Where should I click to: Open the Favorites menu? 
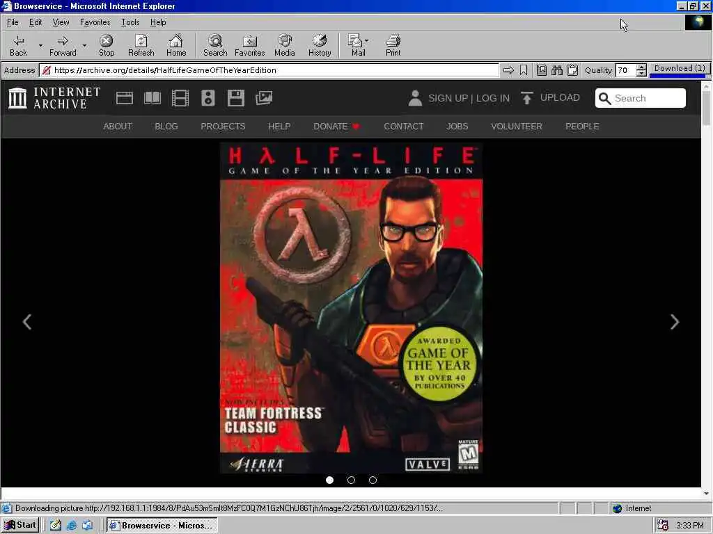coord(95,22)
